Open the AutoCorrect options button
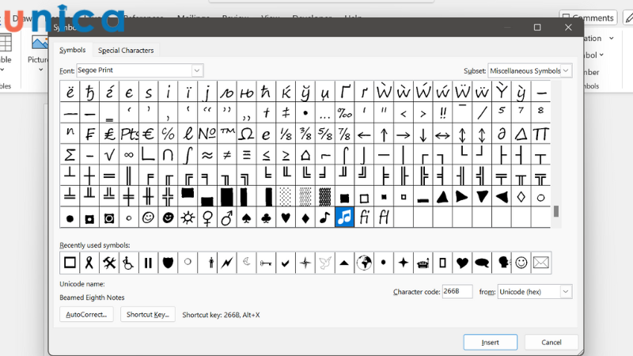Image resolution: width=633 pixels, height=356 pixels. pos(86,314)
